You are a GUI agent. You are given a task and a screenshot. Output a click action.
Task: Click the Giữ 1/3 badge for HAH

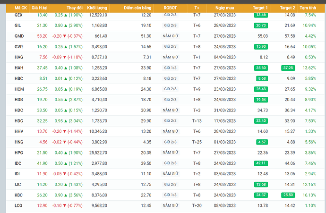click(170, 68)
